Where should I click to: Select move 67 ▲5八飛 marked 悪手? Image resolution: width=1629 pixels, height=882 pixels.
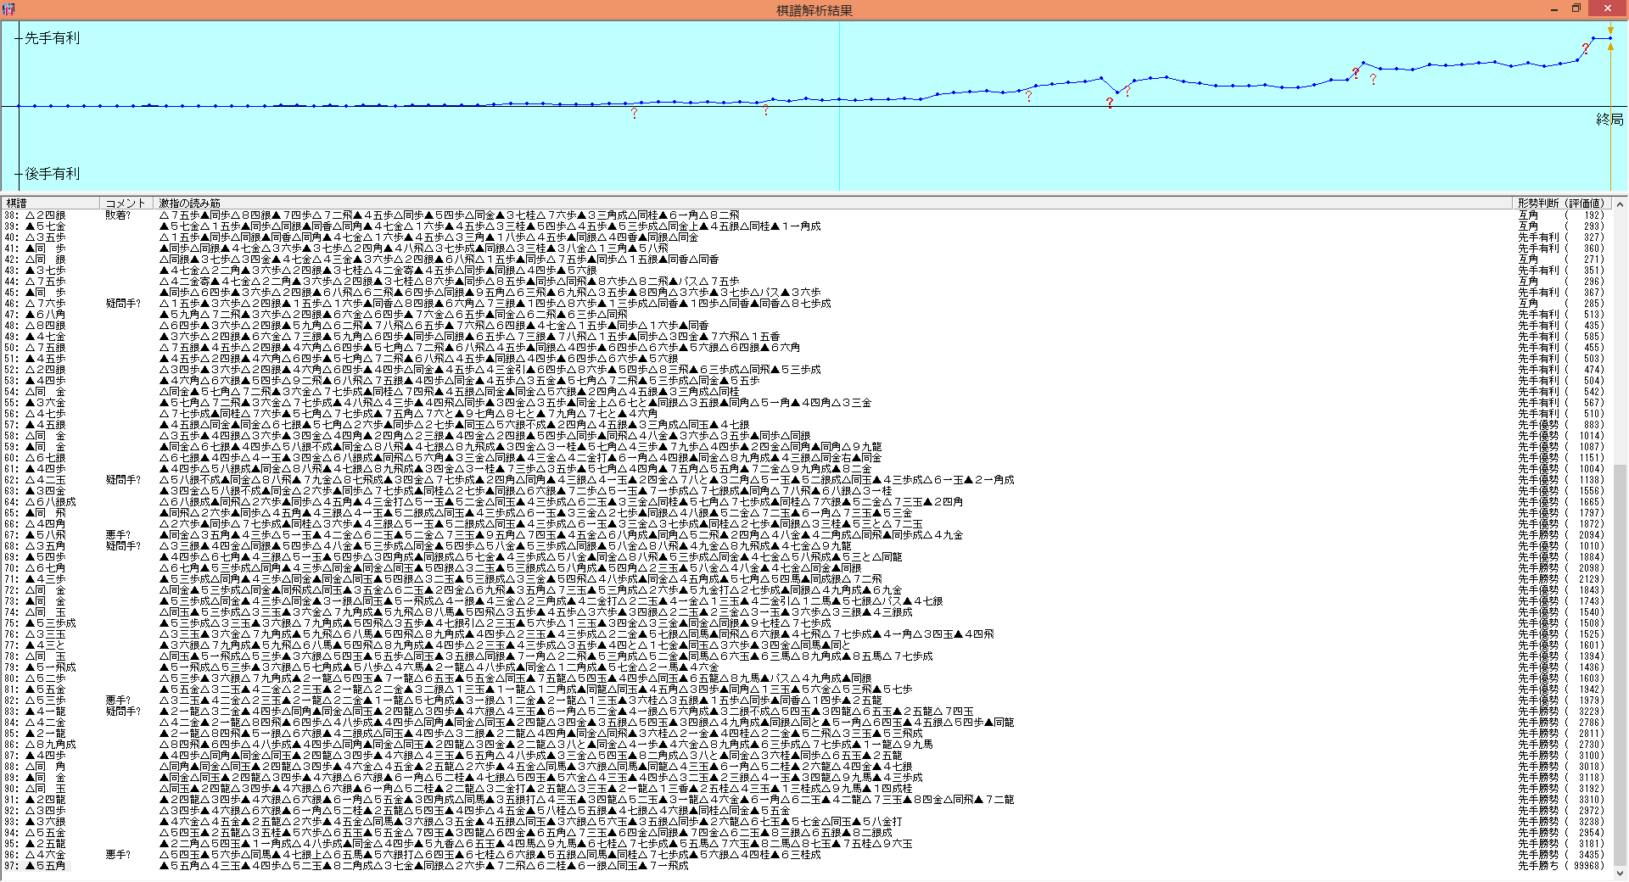click(x=46, y=535)
